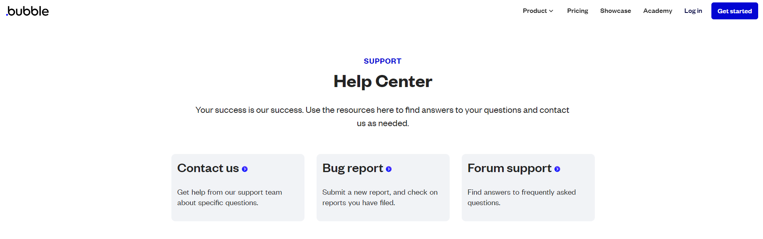This screenshot has width=763, height=239.
Task: Click the Help Center heading
Action: [383, 81]
